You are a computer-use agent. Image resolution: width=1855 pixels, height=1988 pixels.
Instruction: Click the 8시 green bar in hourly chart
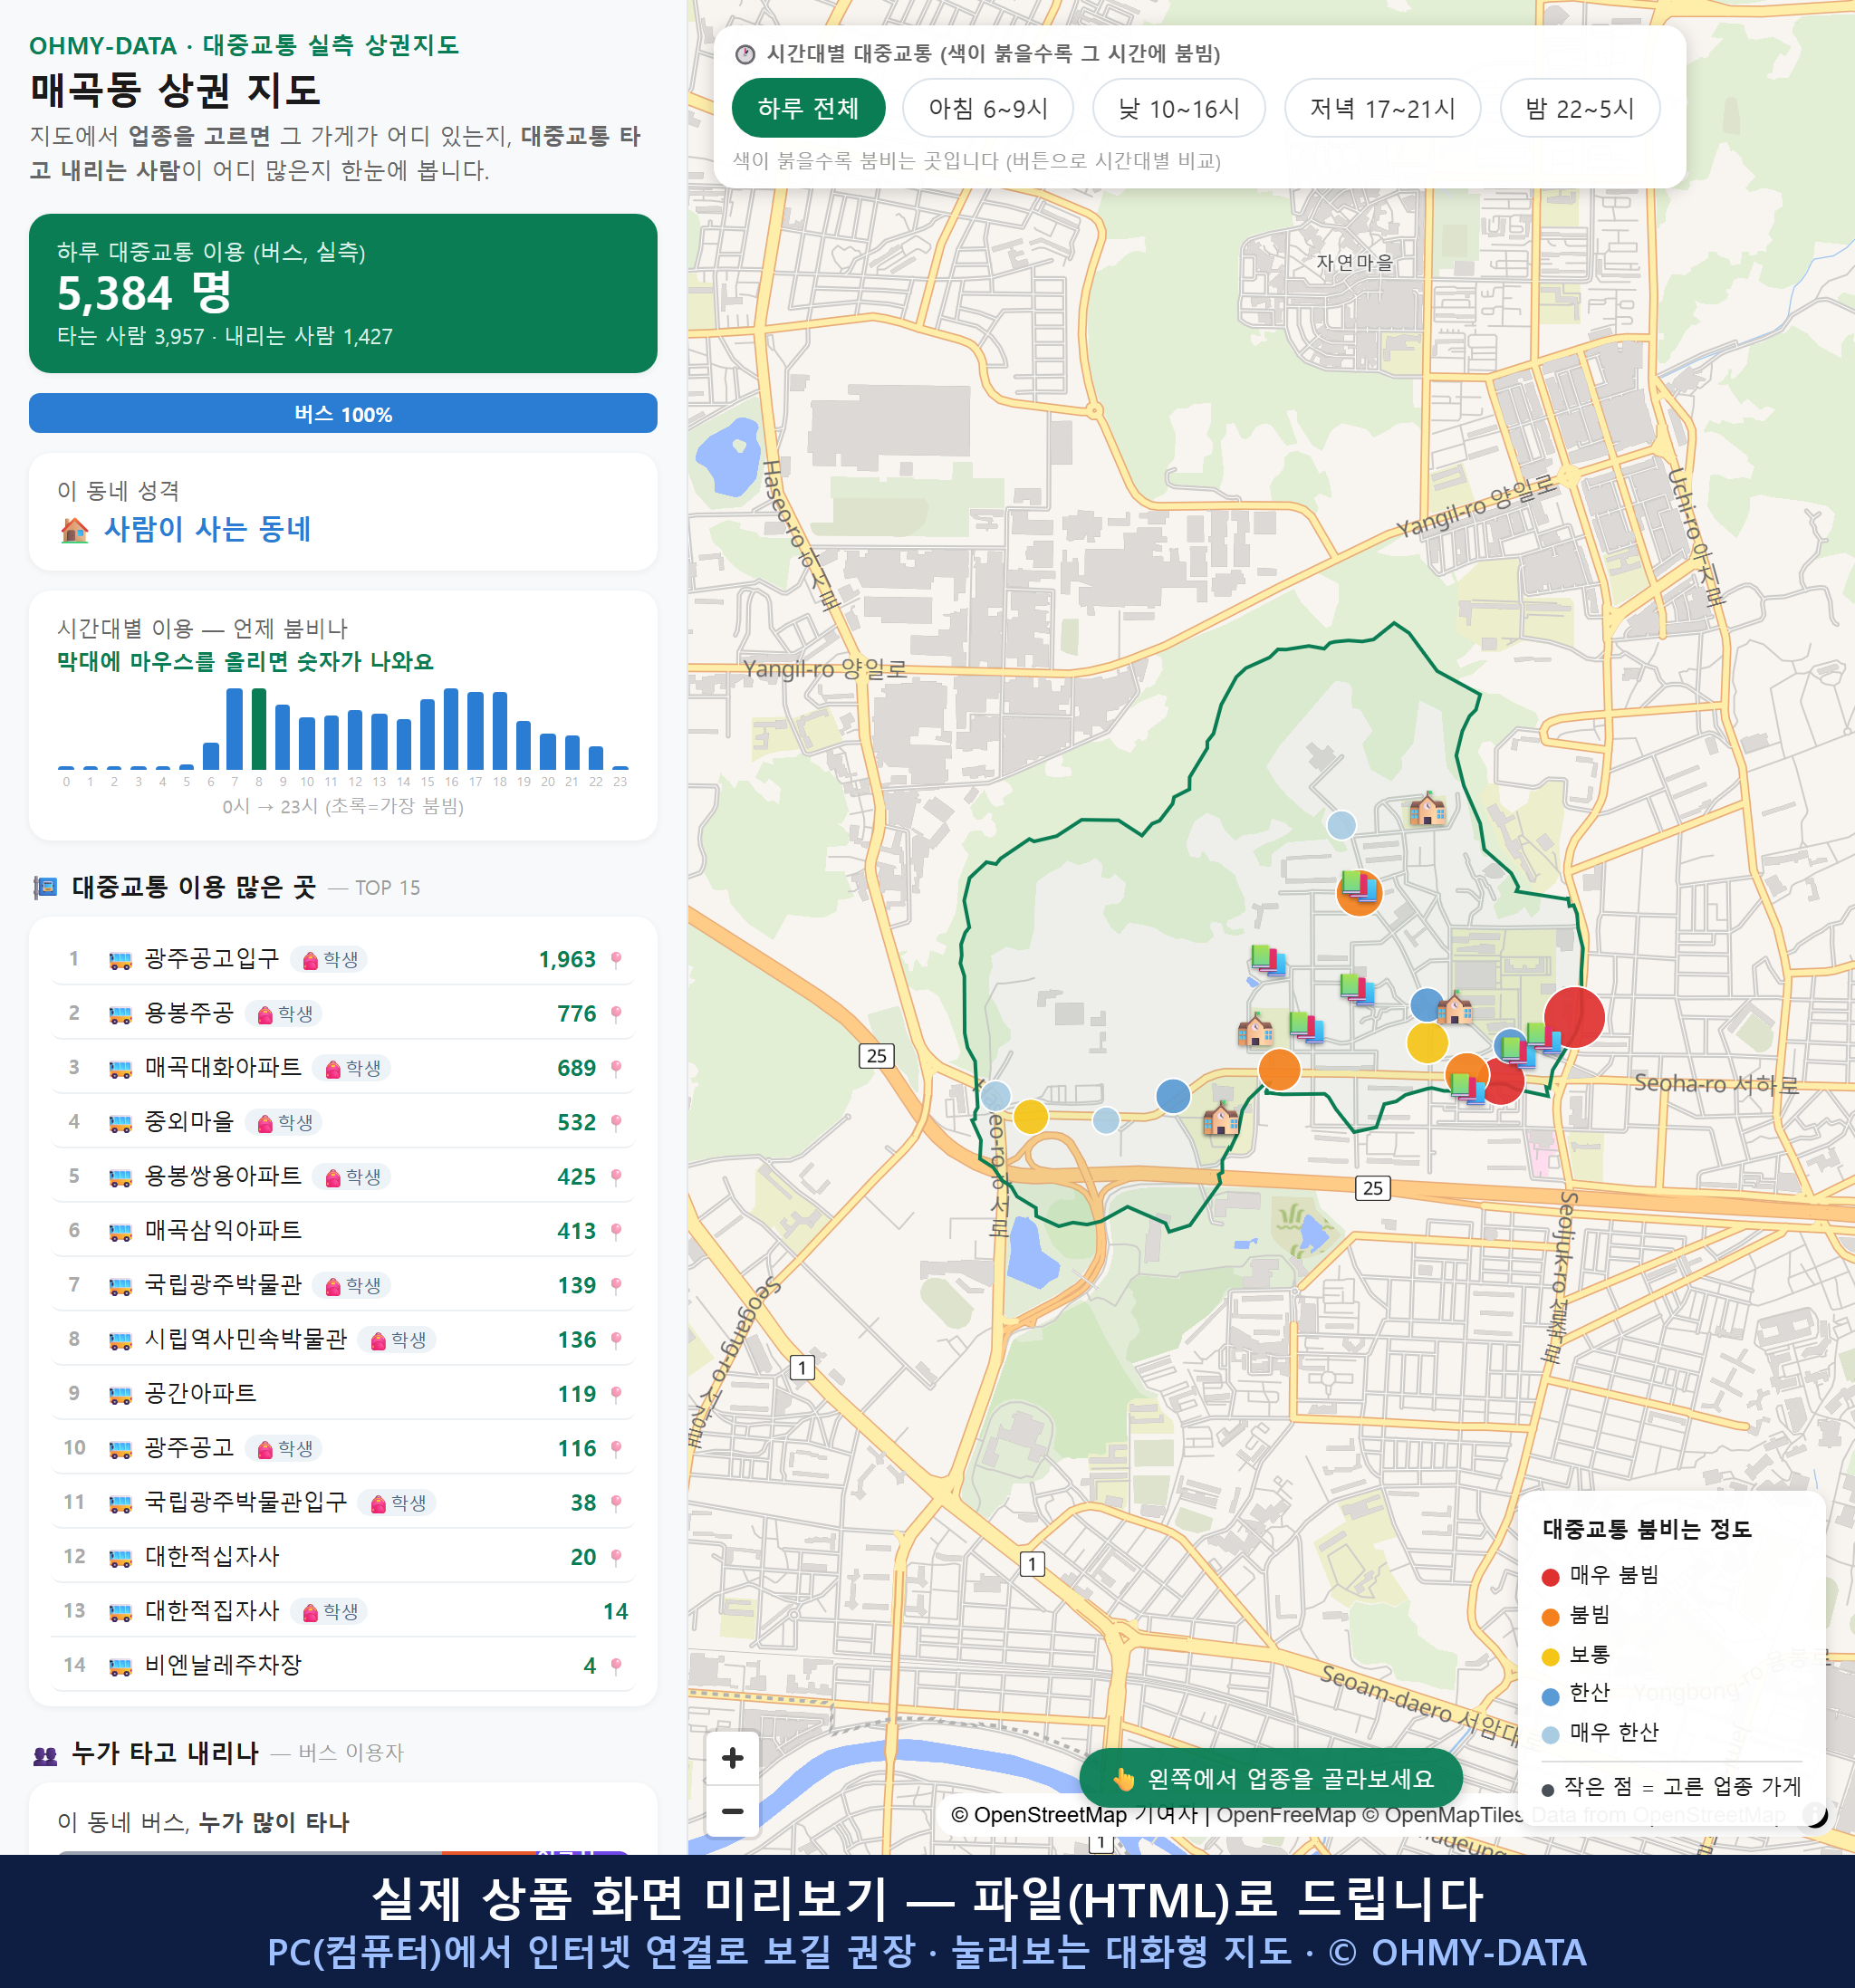[259, 729]
